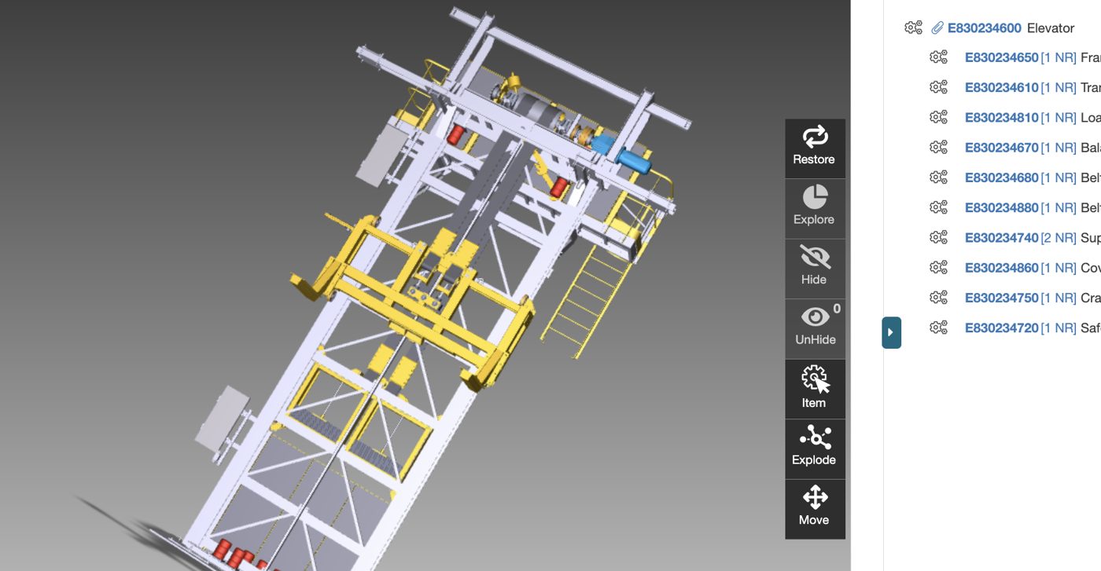Open the E830234600 Elevator link

985,28
